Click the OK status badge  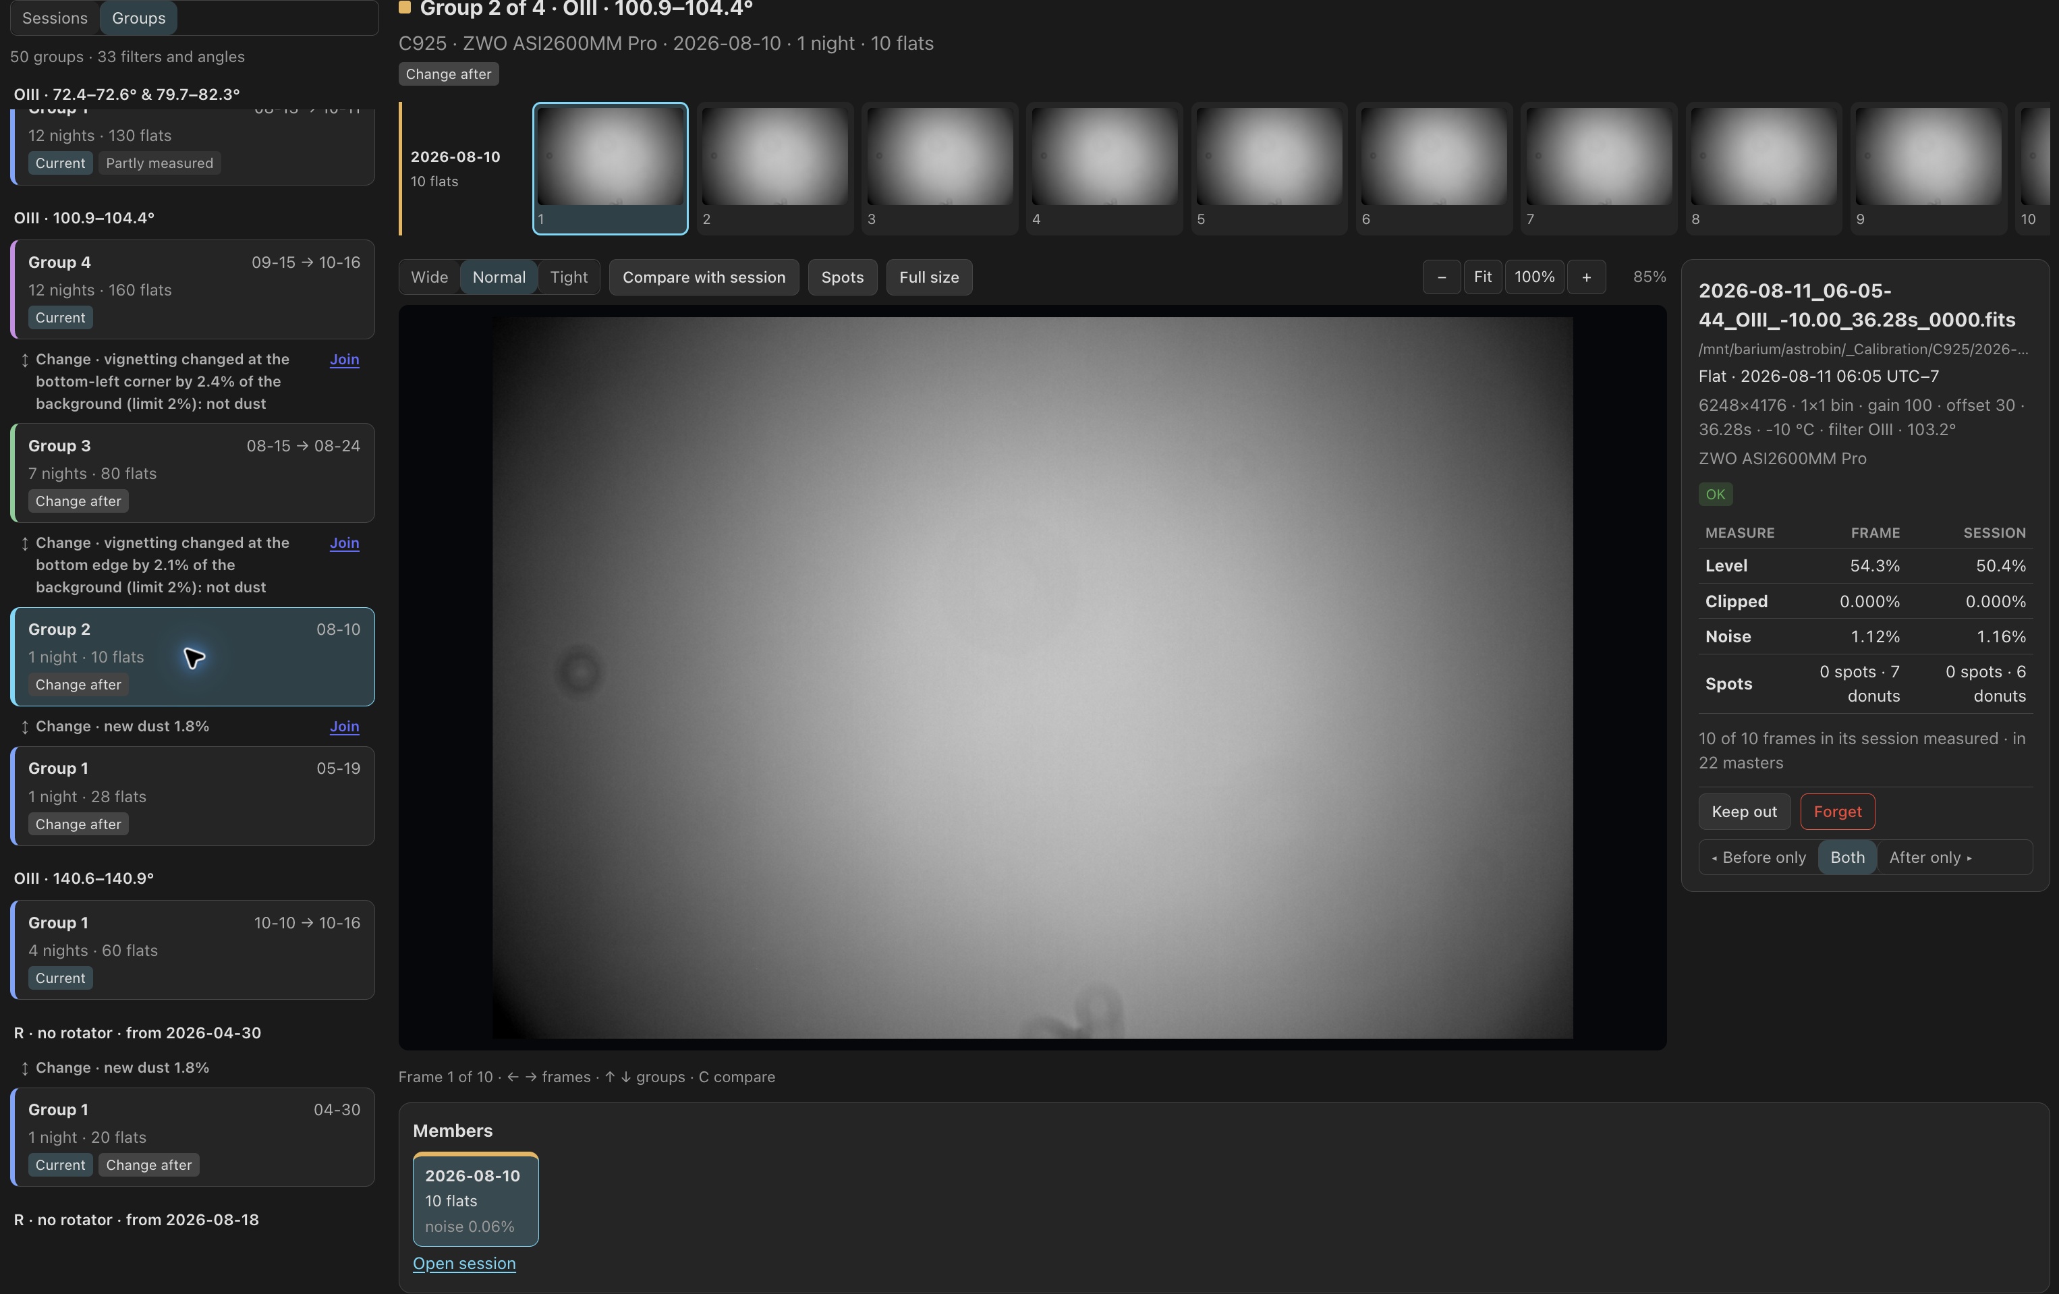[x=1715, y=495]
